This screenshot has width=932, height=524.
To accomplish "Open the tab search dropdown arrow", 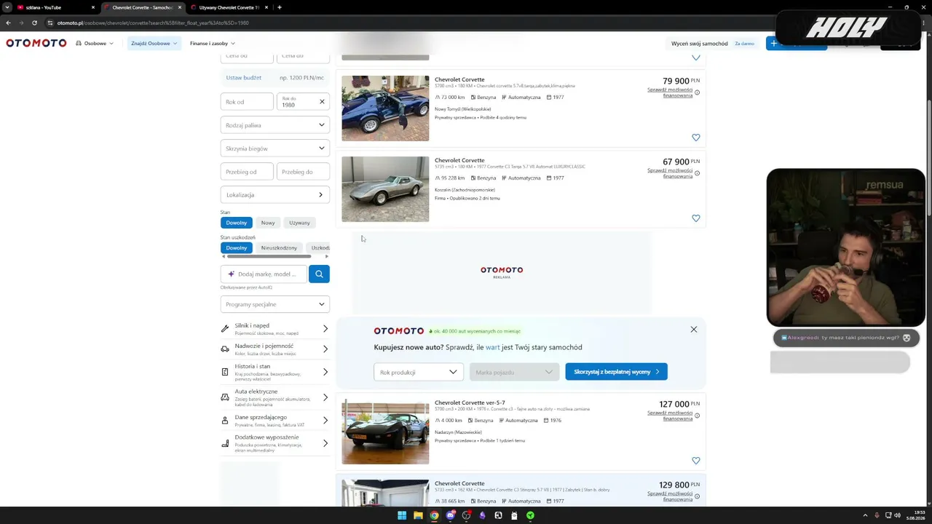I will [7, 7].
